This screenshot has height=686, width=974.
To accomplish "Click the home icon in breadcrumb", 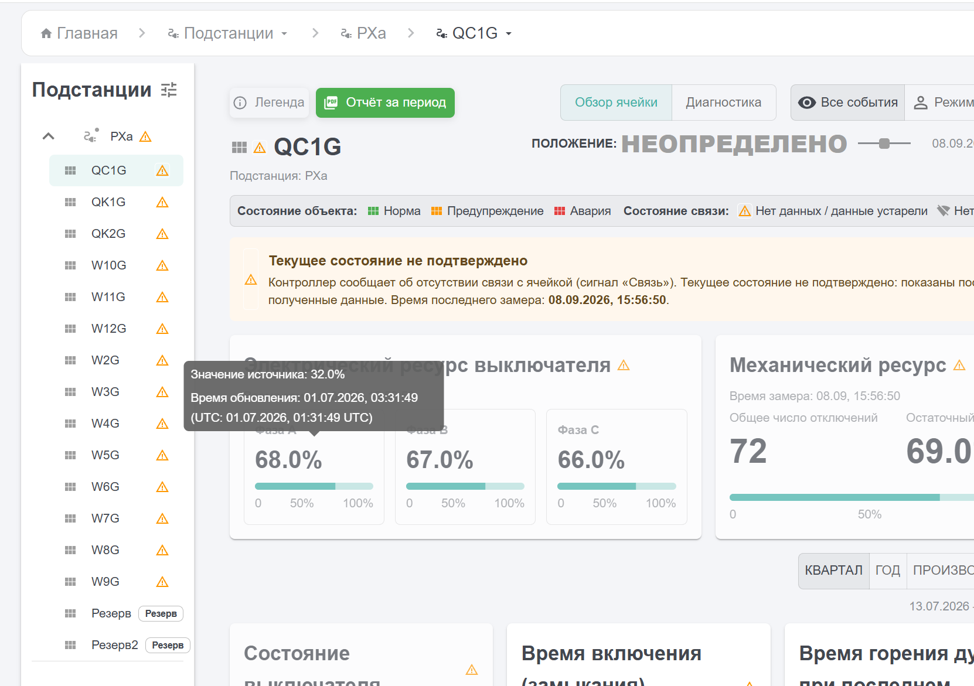I will (46, 33).
